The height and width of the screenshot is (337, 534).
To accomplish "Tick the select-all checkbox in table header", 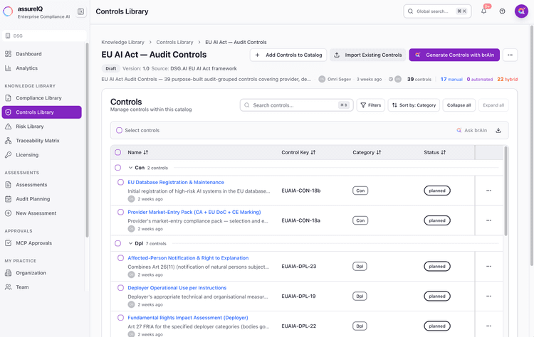I will (x=117, y=152).
